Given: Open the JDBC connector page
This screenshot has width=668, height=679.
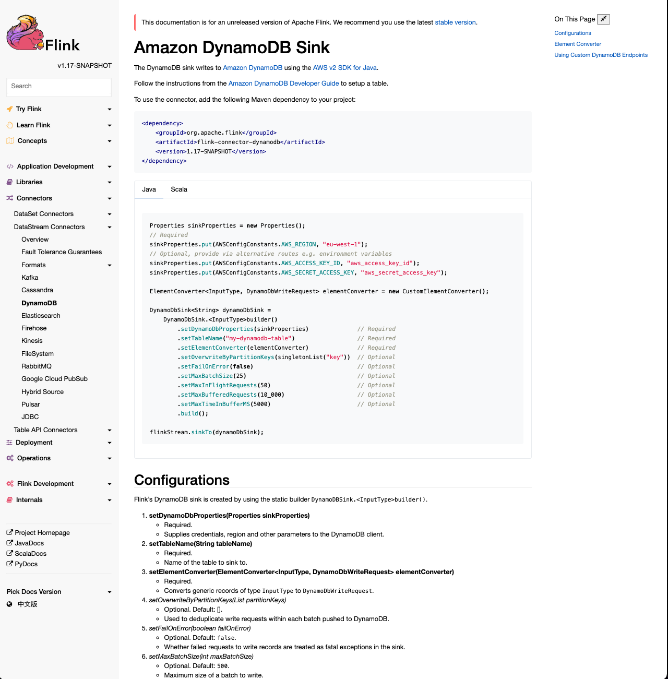Looking at the screenshot, I should [30, 417].
